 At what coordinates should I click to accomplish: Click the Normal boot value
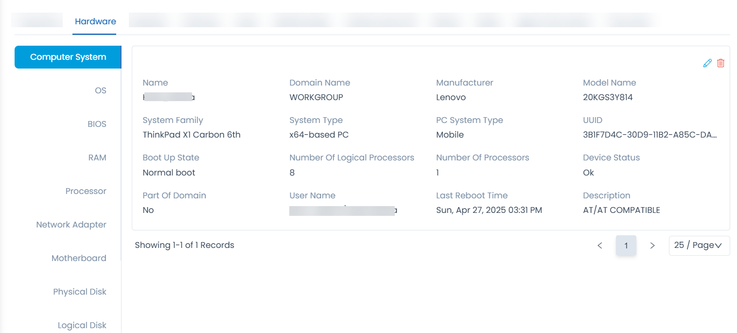pos(169,173)
